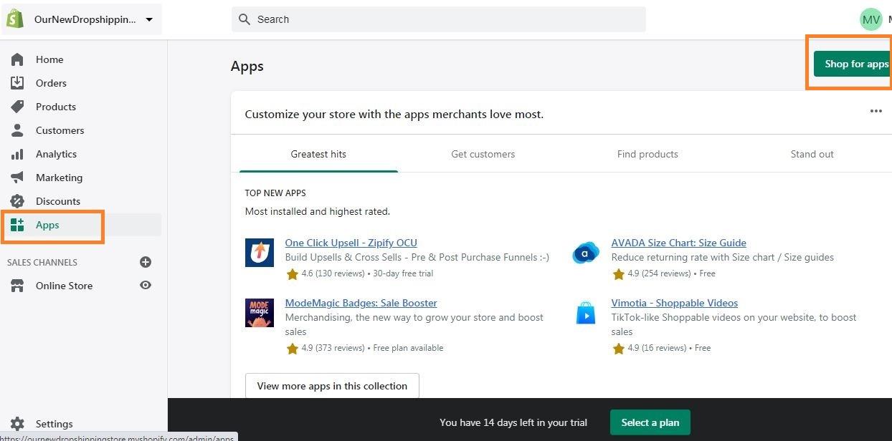Screen dimensions: 892x441
Task: Select the Greatest hits tab
Action: (318, 154)
